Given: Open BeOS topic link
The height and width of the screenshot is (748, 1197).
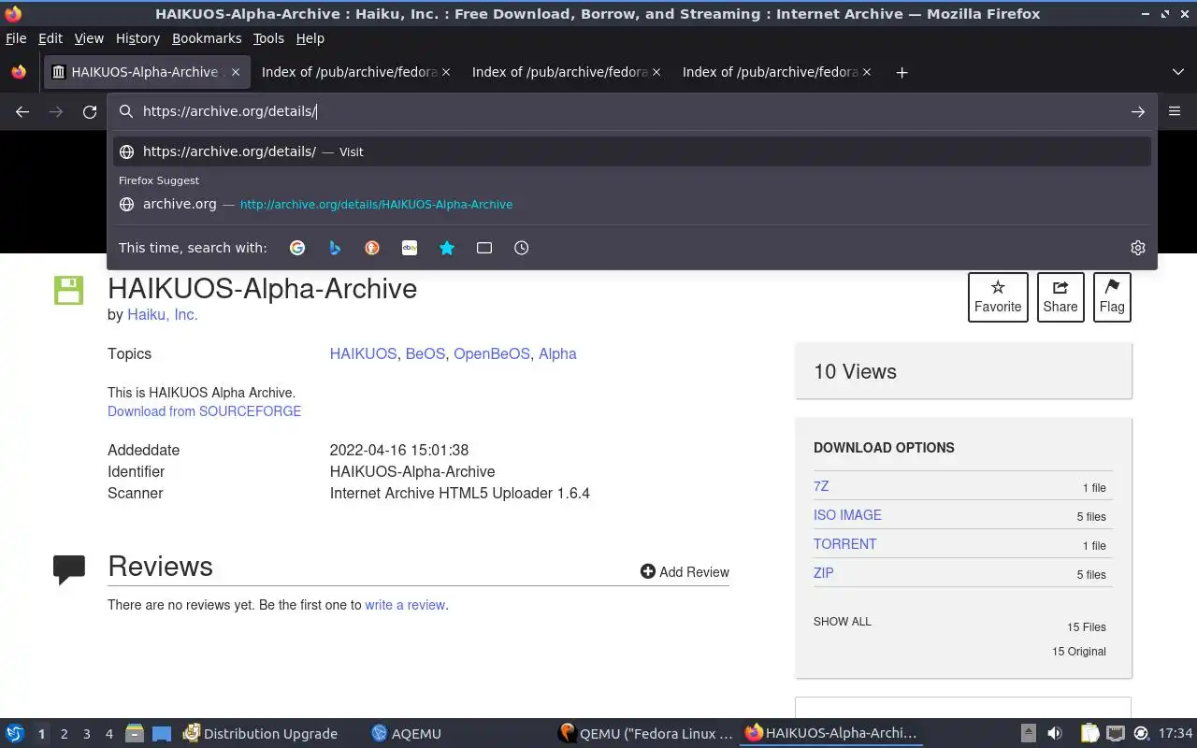Looking at the screenshot, I should point(425,353).
